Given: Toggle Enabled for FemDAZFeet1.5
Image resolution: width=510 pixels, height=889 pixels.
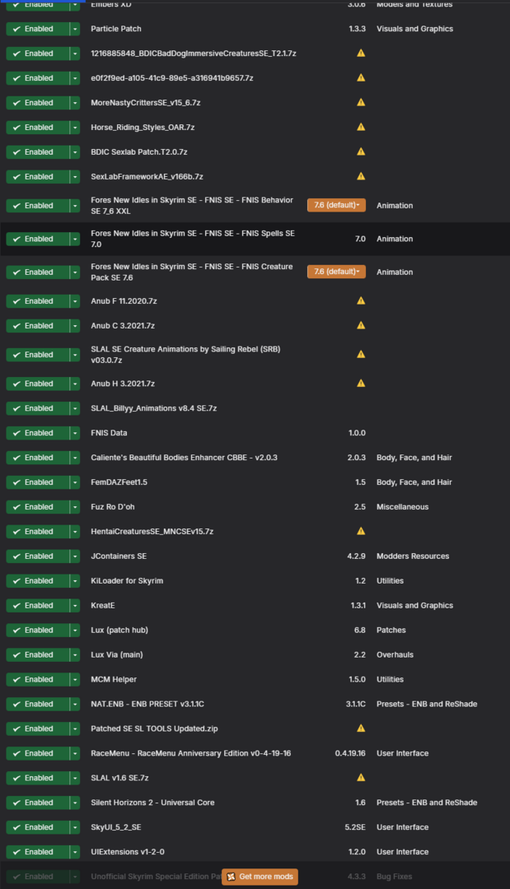Looking at the screenshot, I should click(x=37, y=482).
